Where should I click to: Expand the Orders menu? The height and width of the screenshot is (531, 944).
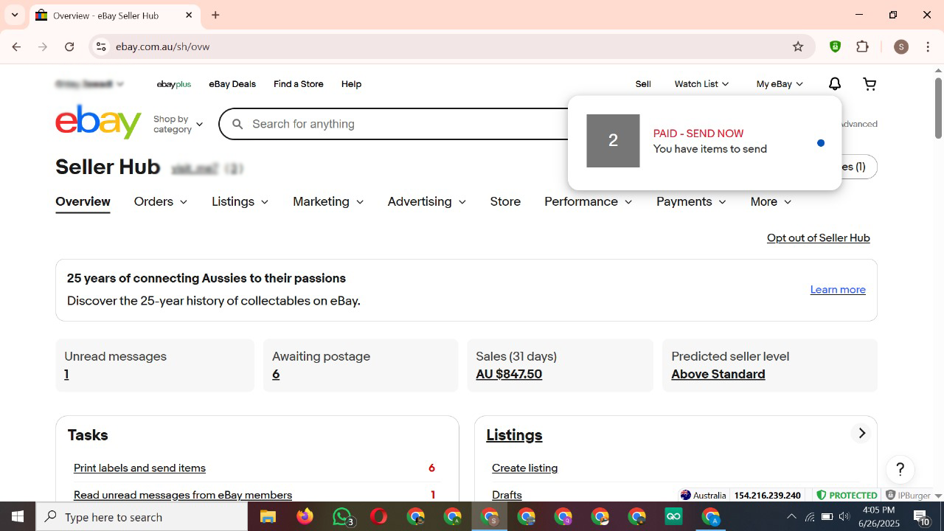pyautogui.click(x=161, y=201)
